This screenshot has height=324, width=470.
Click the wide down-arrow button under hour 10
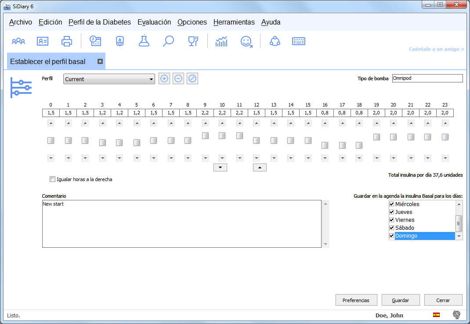[220, 167]
